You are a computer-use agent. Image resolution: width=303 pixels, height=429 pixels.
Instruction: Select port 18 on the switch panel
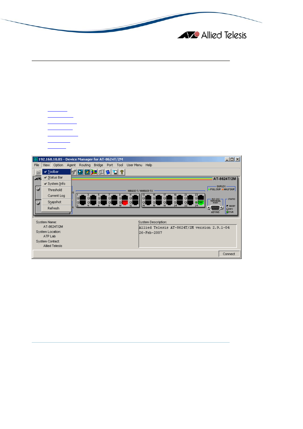click(170, 202)
